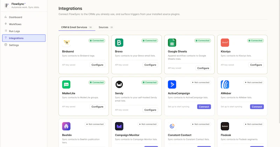Click 'Set up to start syncing' under ActiveCampaign
Viewport: 280px width, 147px height.
point(178,107)
